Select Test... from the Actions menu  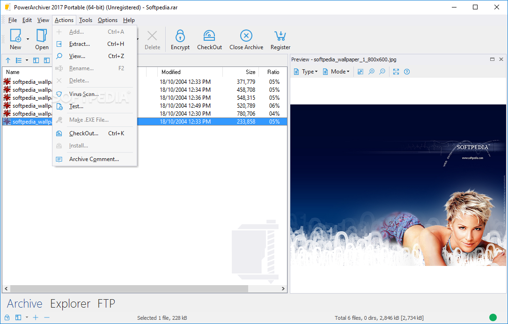point(94,106)
